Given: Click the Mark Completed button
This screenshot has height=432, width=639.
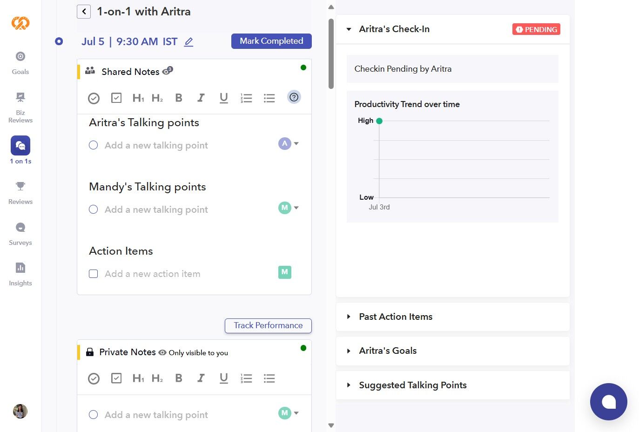Looking at the screenshot, I should point(271,41).
